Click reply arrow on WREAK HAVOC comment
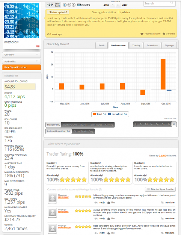 (x=96, y=219)
